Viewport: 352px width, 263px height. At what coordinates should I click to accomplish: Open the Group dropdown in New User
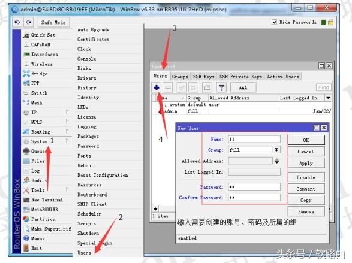[276, 150]
